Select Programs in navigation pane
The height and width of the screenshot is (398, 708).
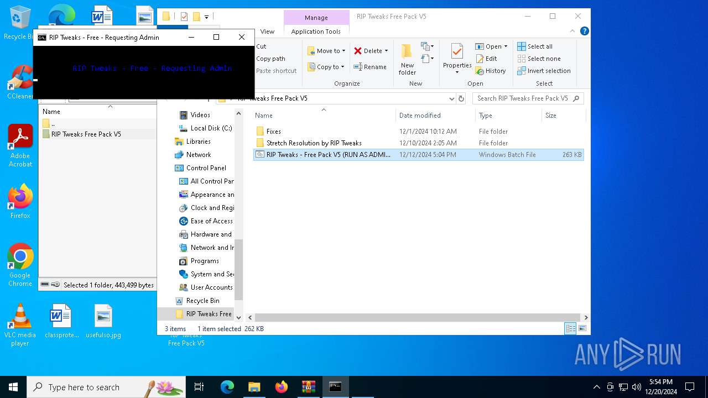(204, 261)
